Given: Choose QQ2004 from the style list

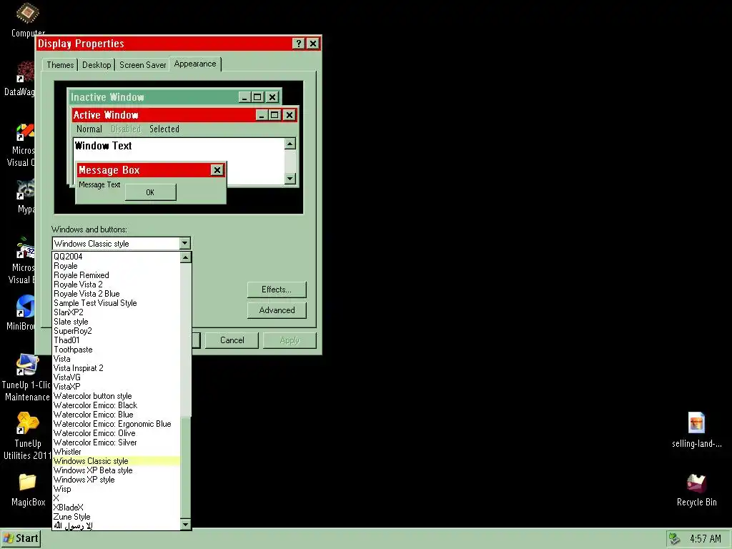Looking at the screenshot, I should 117,257.
